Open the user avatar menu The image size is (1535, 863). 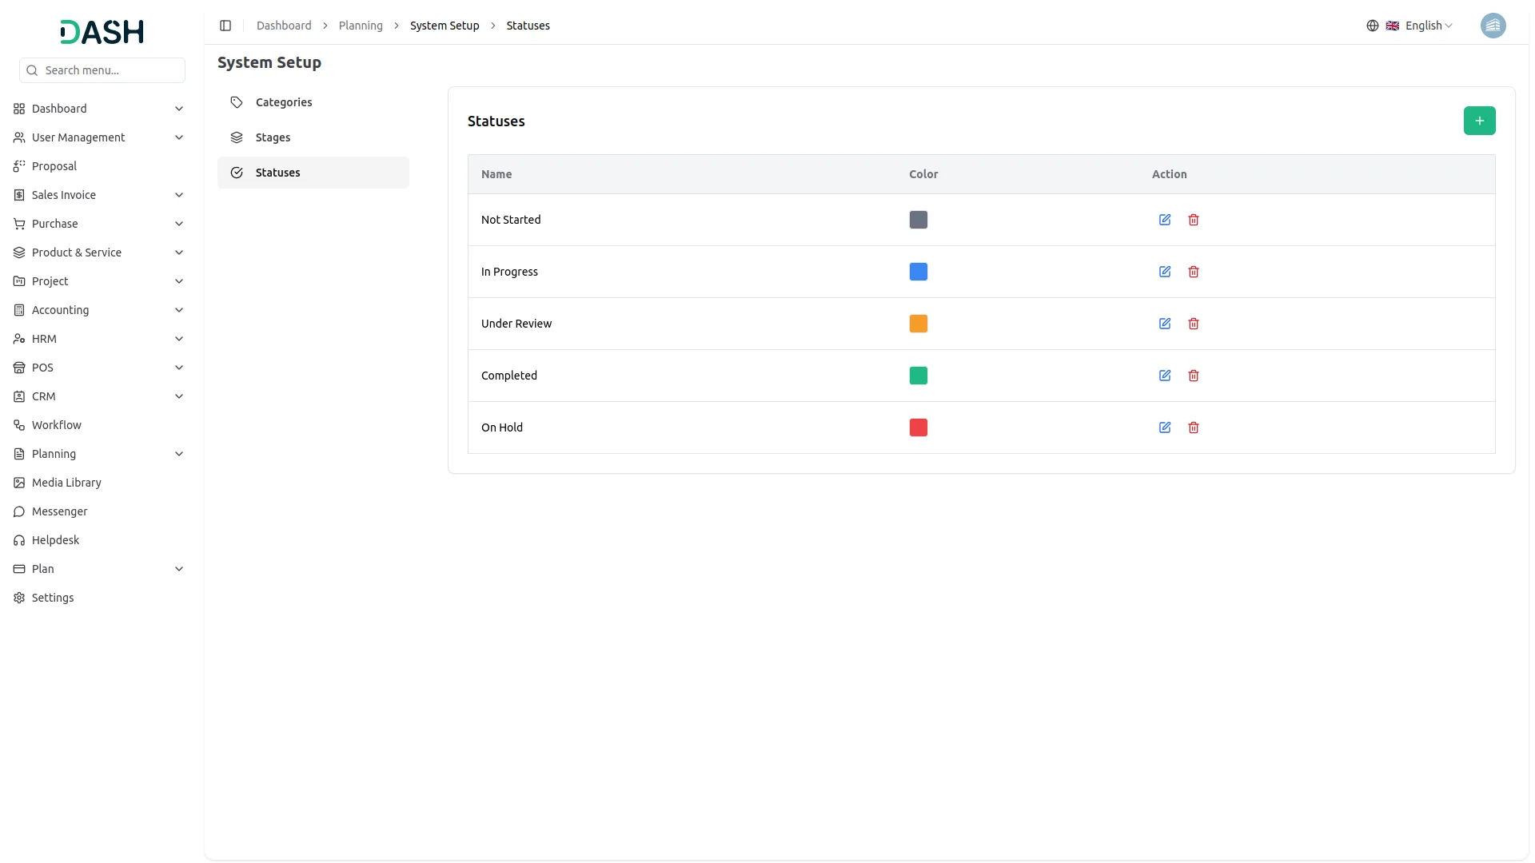tap(1493, 26)
